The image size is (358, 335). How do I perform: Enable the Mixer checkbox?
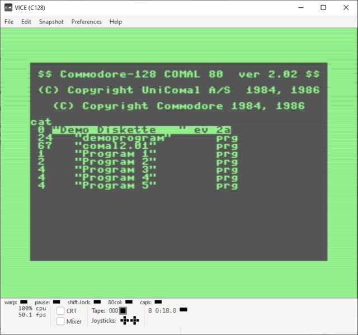pos(60,321)
